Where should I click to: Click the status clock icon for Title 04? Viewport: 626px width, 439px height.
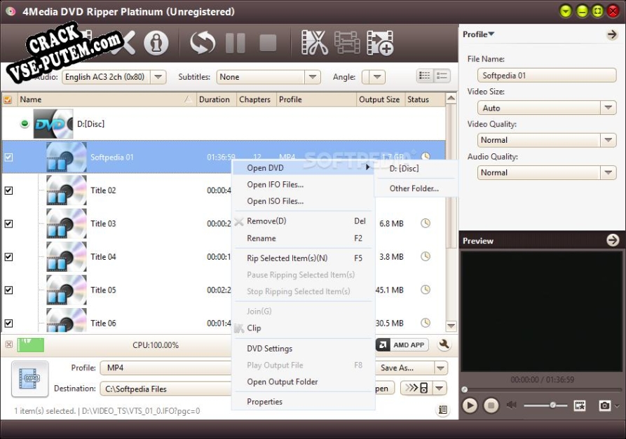pos(426,256)
